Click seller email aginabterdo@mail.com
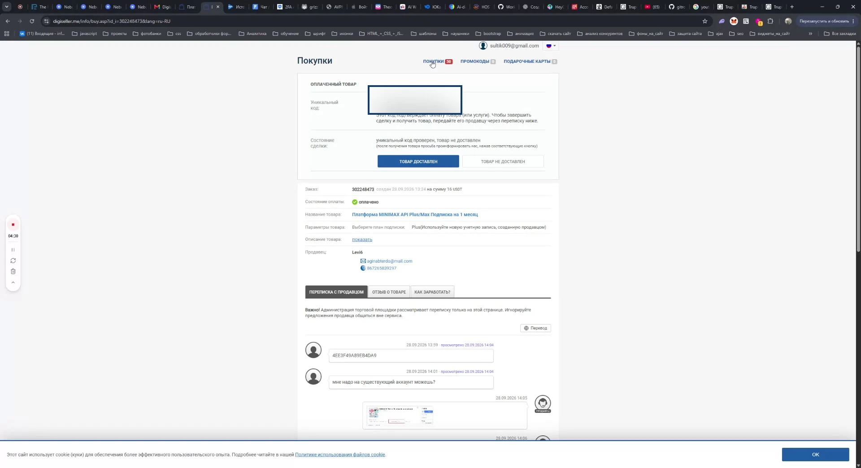 tap(389, 261)
